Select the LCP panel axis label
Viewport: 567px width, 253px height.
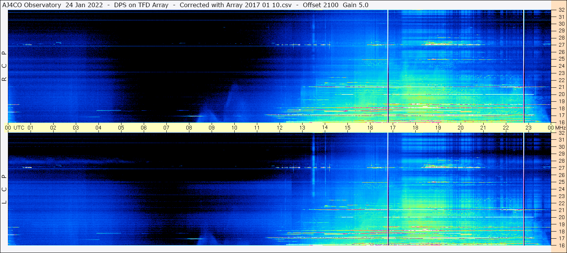pyautogui.click(x=5, y=189)
